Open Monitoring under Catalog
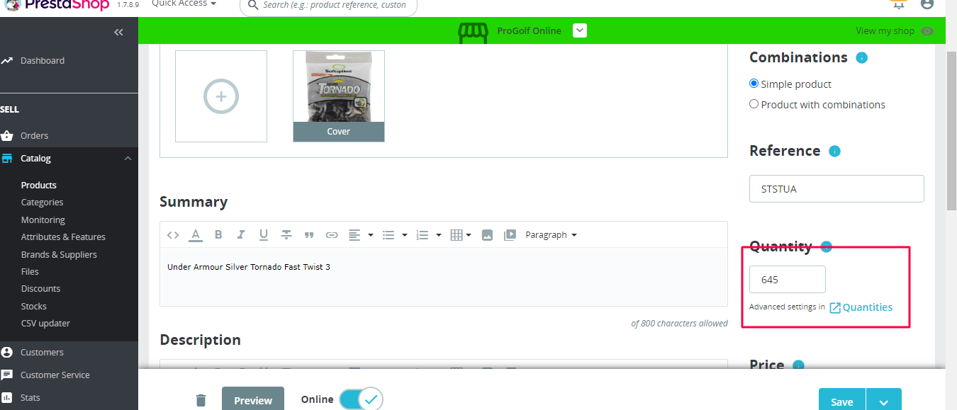 43,220
